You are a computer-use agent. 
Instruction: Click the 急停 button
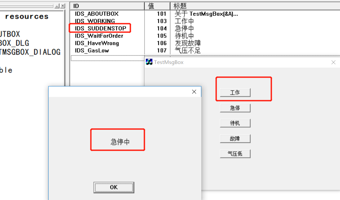click(x=235, y=108)
